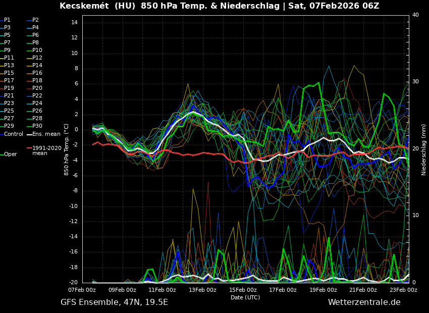
Task: Select the Ens. mean legend item
Action: pyautogui.click(x=46, y=134)
